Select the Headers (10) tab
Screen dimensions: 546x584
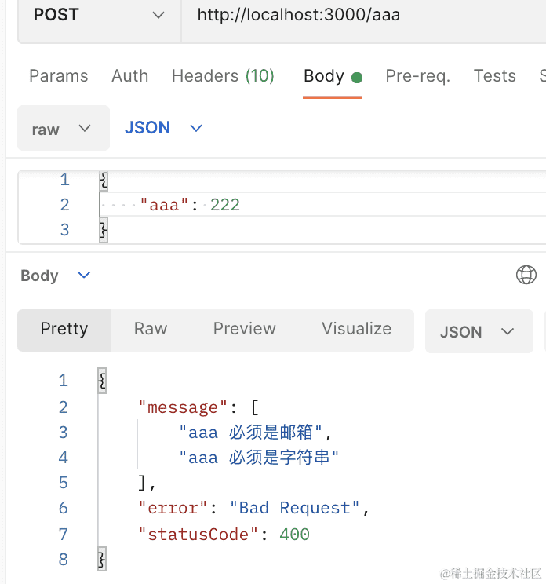tap(223, 76)
